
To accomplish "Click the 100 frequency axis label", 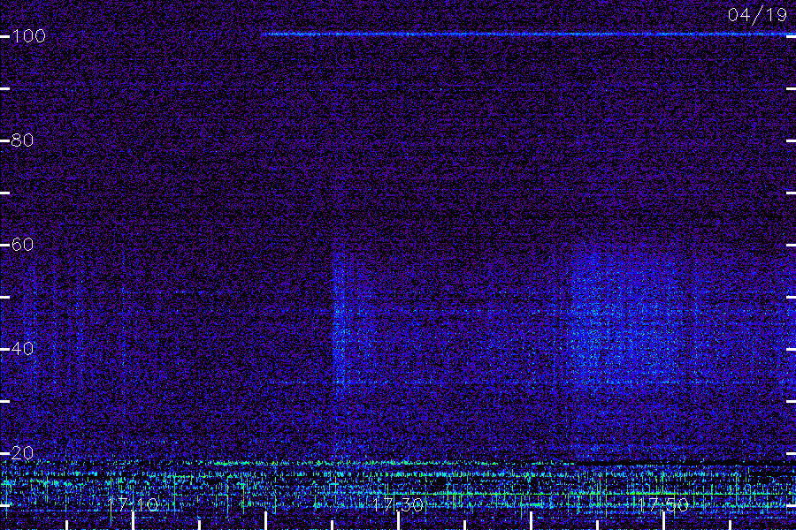I will [x=28, y=36].
